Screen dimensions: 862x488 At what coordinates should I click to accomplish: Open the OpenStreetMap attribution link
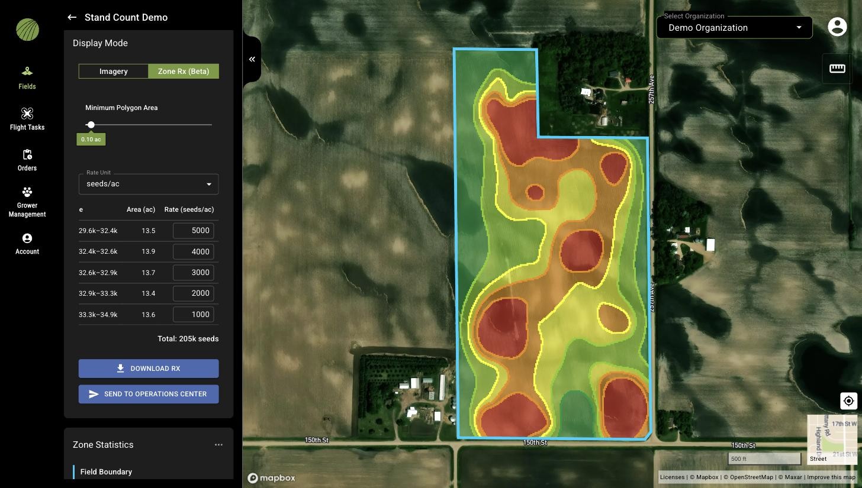(x=748, y=477)
